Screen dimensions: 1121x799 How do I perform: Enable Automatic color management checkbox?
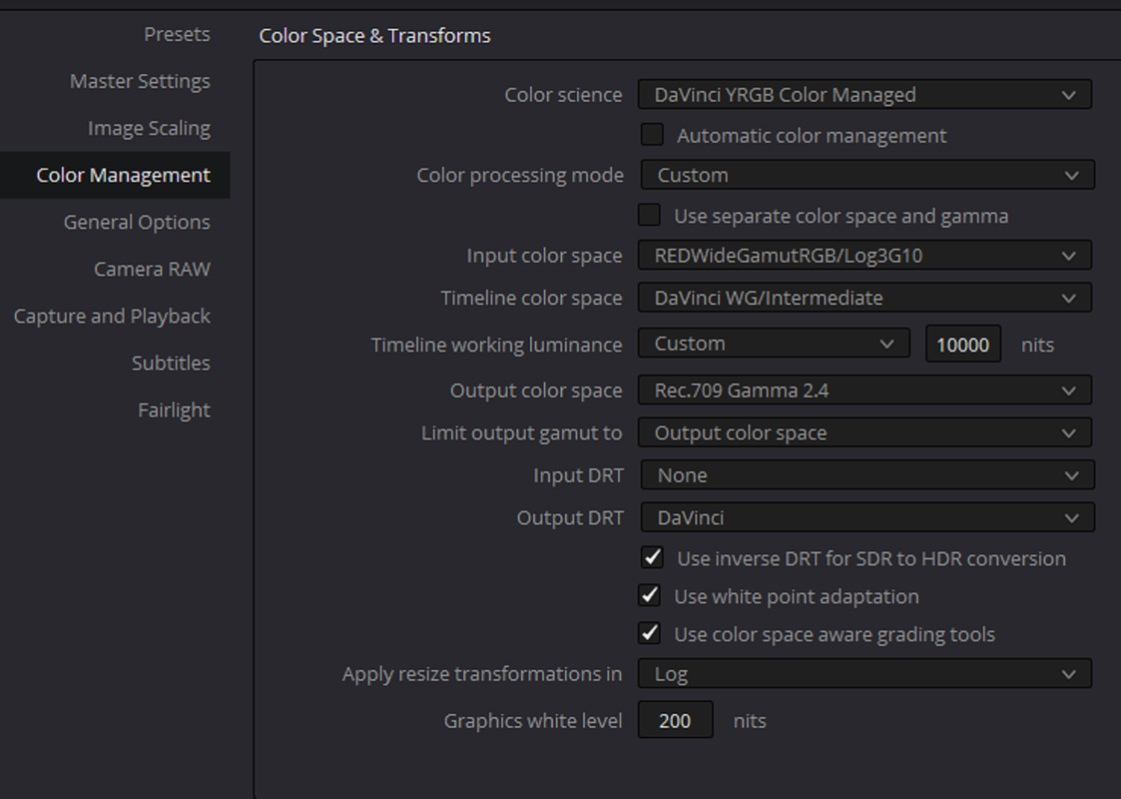(652, 135)
